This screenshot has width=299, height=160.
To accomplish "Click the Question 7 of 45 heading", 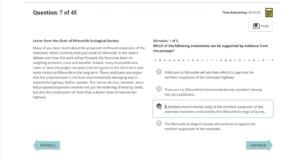I will tap(55, 12).
